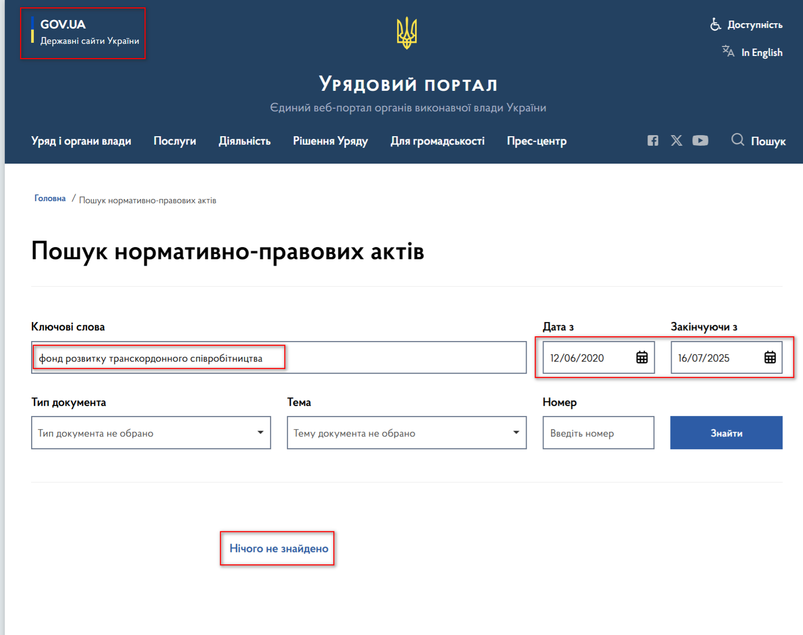The image size is (803, 635).
Task: Open the Послуги menu
Action: point(175,141)
